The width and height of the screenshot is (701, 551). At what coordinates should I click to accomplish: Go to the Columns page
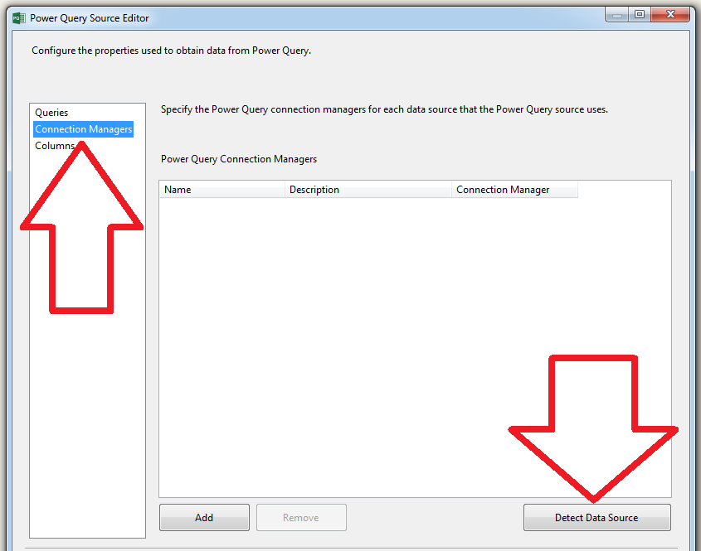(x=55, y=146)
